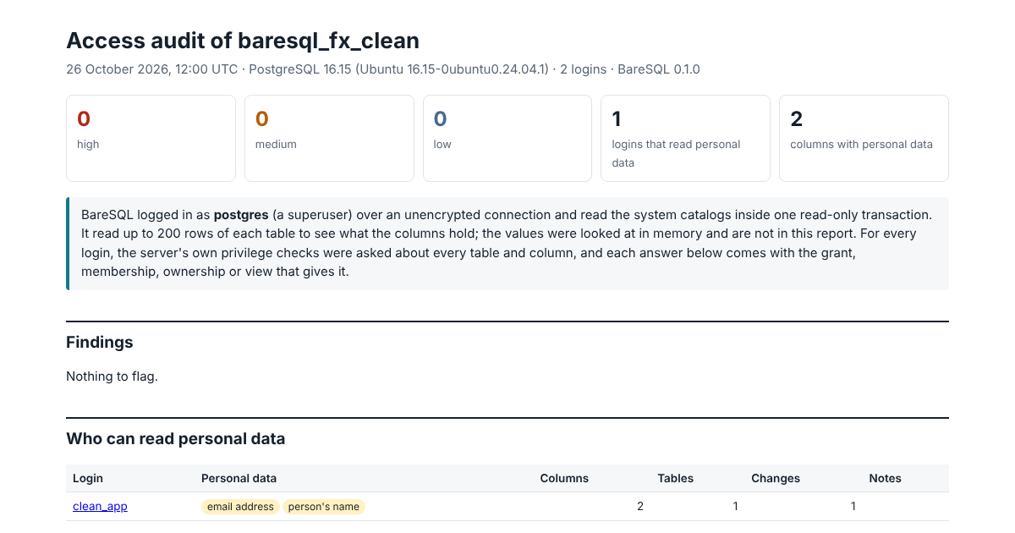The image size is (1015, 533).
Task: Click the 'Login' column header
Action: [88, 478]
